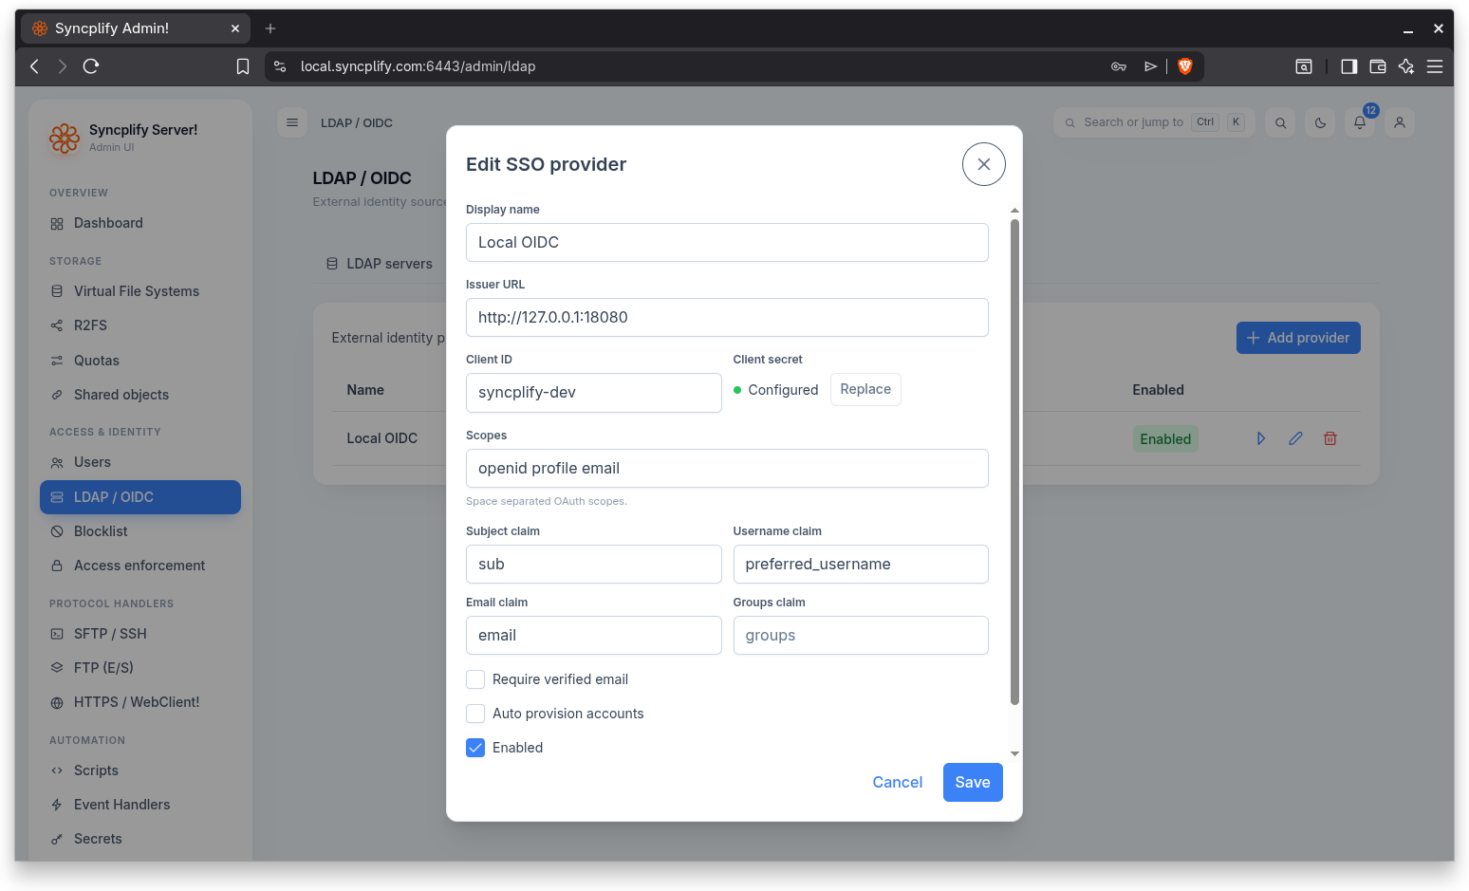Click the Email claim field
The image size is (1469, 891).
[594, 635]
